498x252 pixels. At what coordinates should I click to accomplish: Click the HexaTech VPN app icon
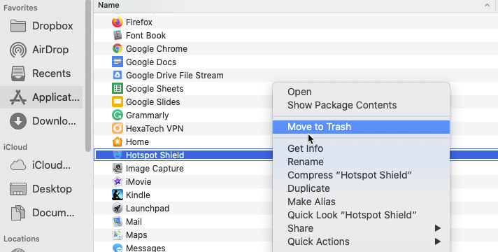tap(118, 128)
